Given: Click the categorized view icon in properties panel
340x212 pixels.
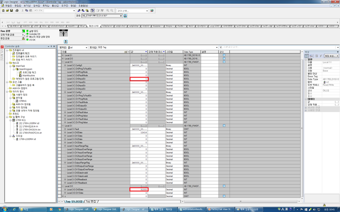Looking at the screenshot, I should coord(307,56).
